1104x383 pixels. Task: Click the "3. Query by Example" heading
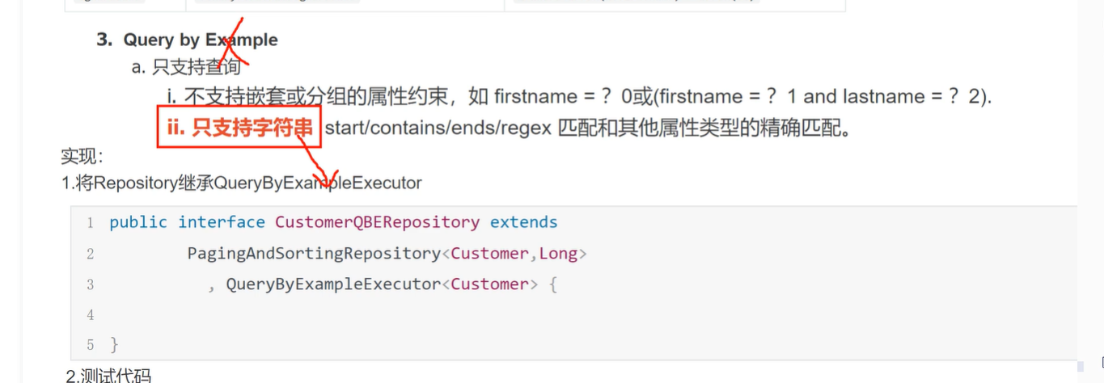(187, 40)
